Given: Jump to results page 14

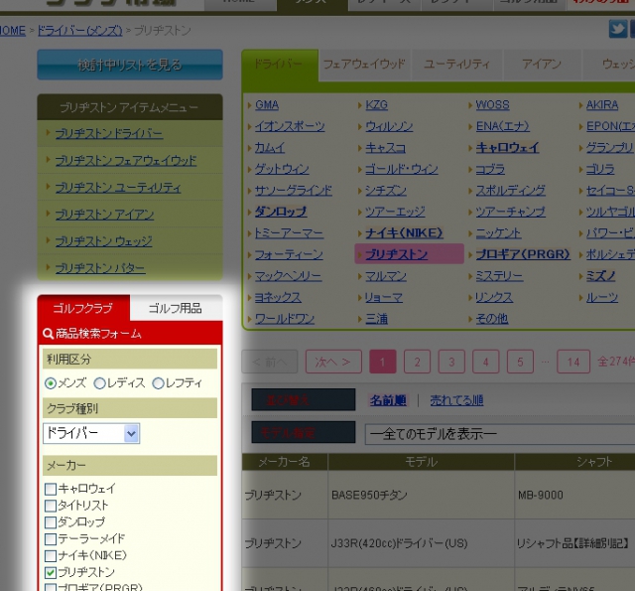Looking at the screenshot, I should coord(573,362).
